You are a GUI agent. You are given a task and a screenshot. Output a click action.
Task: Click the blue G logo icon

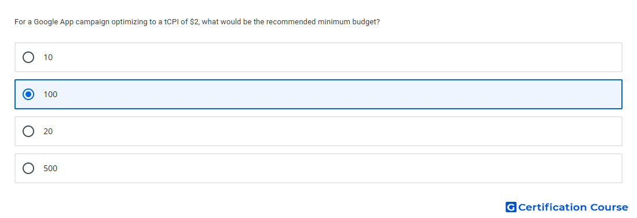511,207
